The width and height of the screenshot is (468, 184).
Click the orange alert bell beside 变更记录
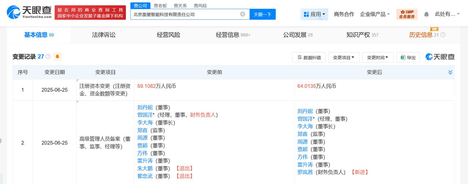click(57, 57)
